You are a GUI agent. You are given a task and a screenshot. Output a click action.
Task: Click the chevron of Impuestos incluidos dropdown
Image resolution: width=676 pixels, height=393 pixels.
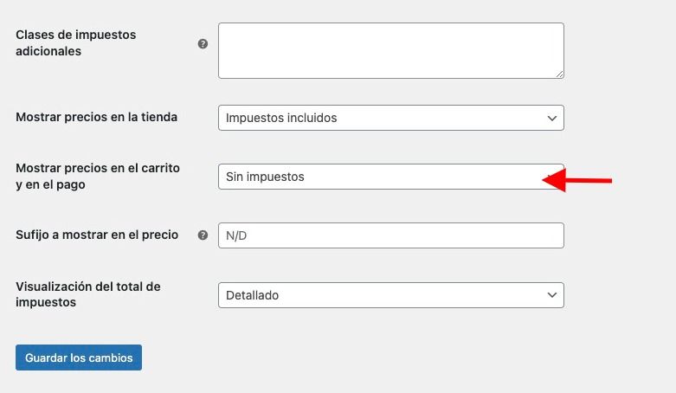(552, 118)
